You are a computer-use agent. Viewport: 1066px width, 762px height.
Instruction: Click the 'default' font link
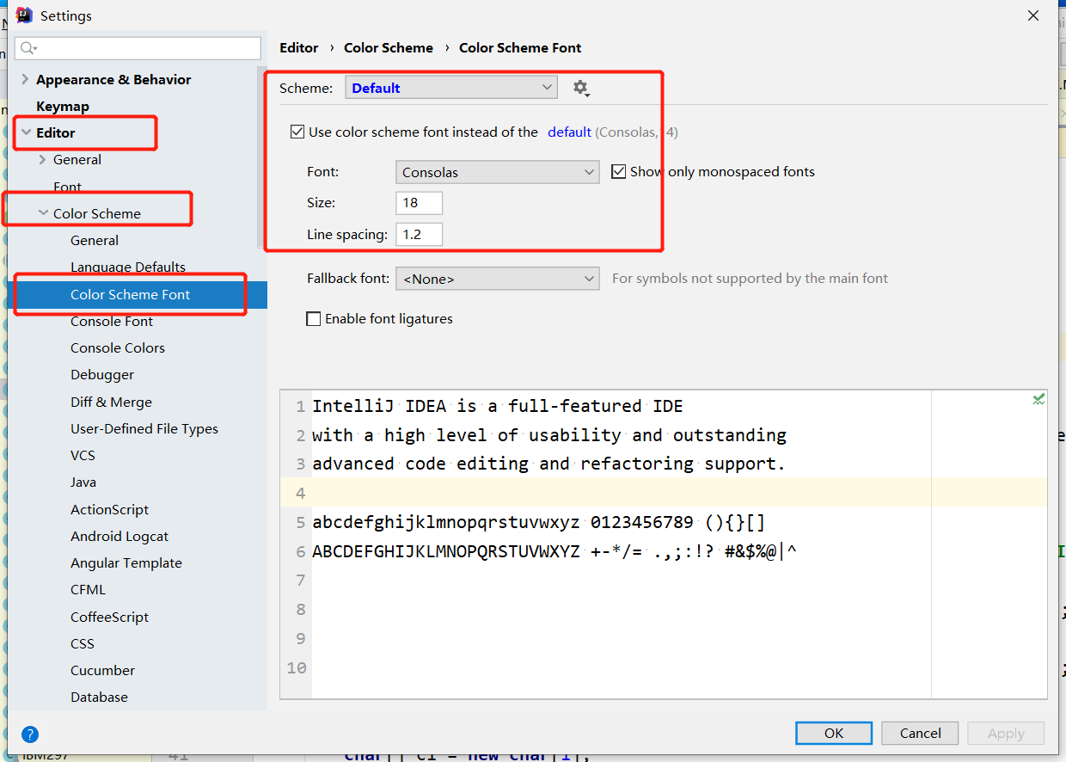pos(570,132)
